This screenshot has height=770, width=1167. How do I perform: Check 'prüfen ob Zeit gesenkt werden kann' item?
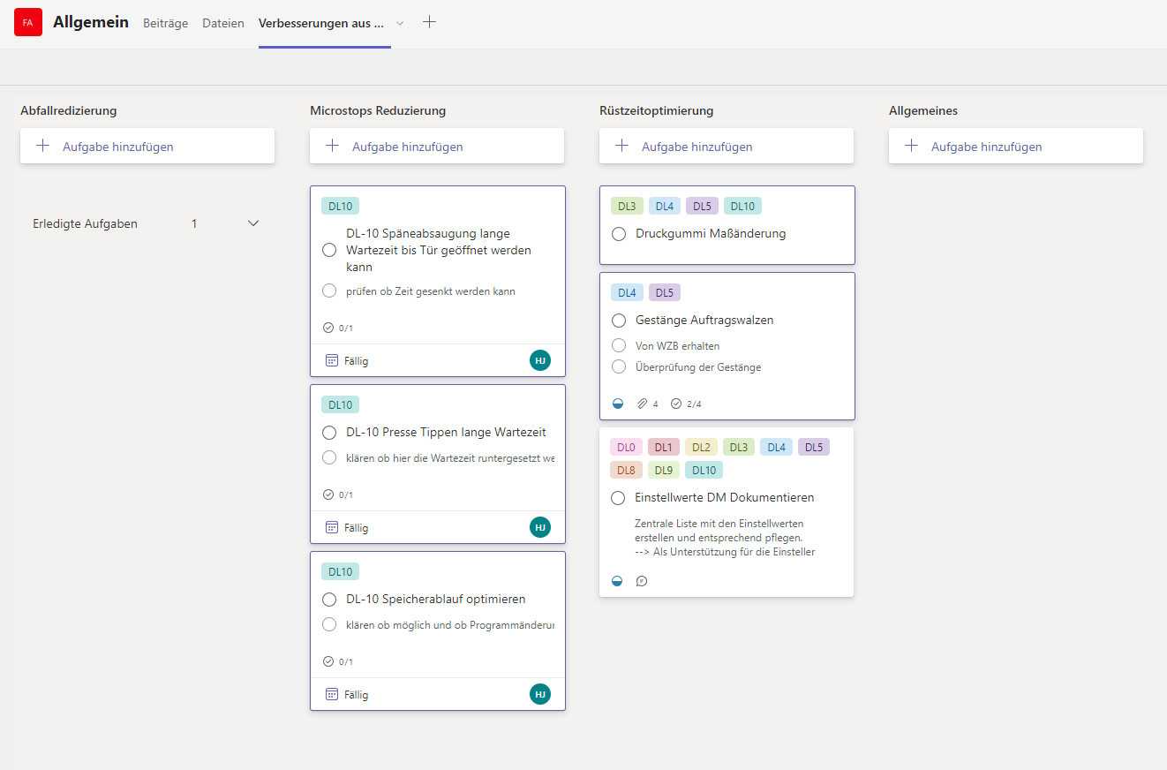click(x=329, y=291)
